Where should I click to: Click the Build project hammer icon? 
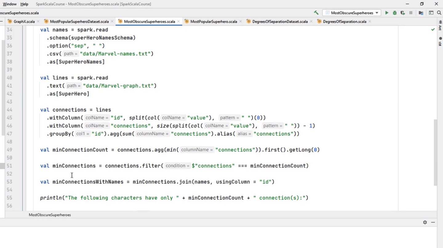[x=316, y=13]
